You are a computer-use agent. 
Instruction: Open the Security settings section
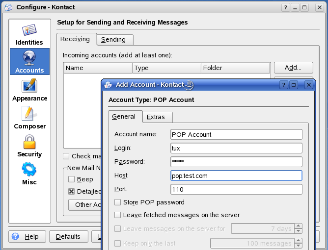tap(29, 146)
